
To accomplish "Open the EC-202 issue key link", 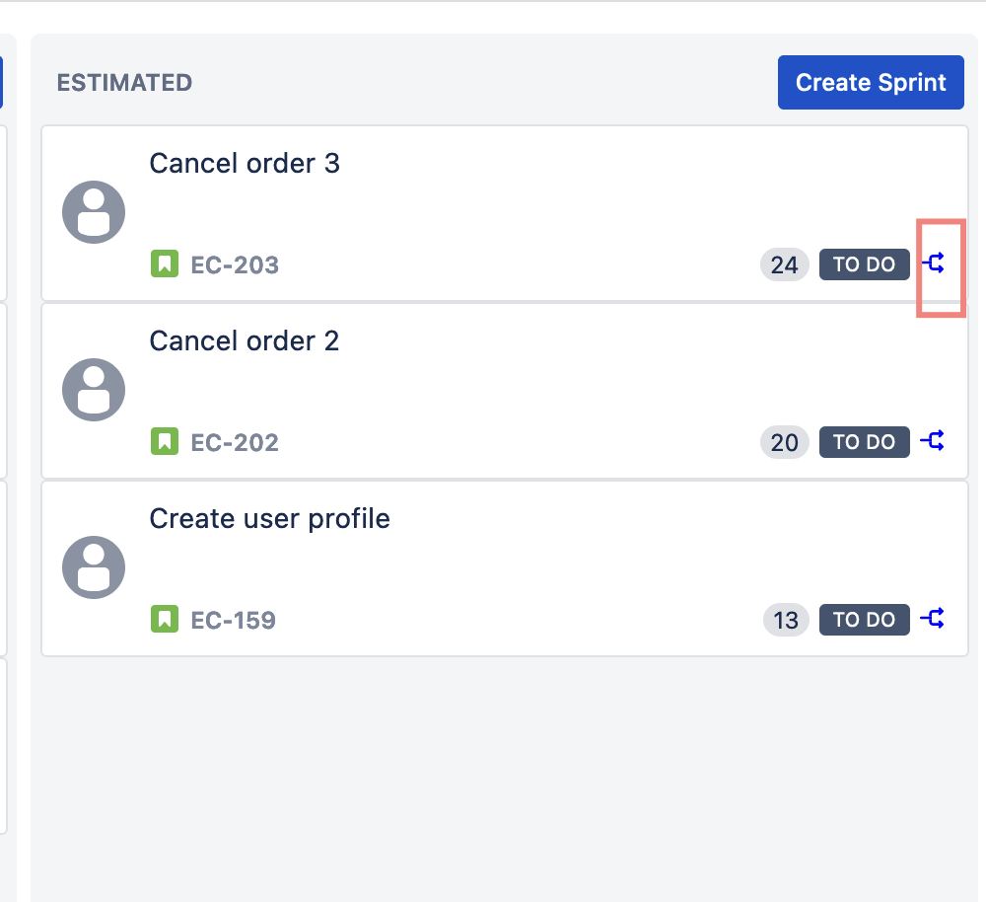I will (235, 442).
